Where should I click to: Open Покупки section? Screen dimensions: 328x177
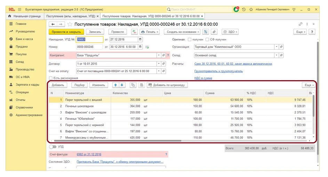coord(21,54)
